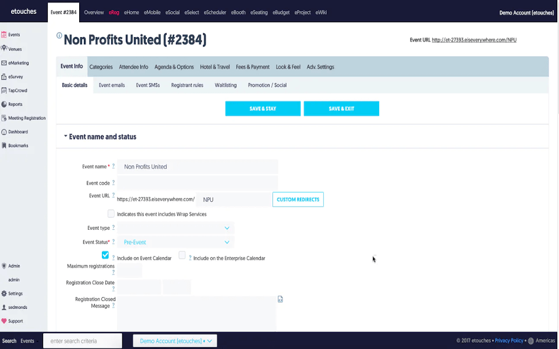Click the Maximum registrations field
Screen dimensions: 559x349
coord(129,271)
